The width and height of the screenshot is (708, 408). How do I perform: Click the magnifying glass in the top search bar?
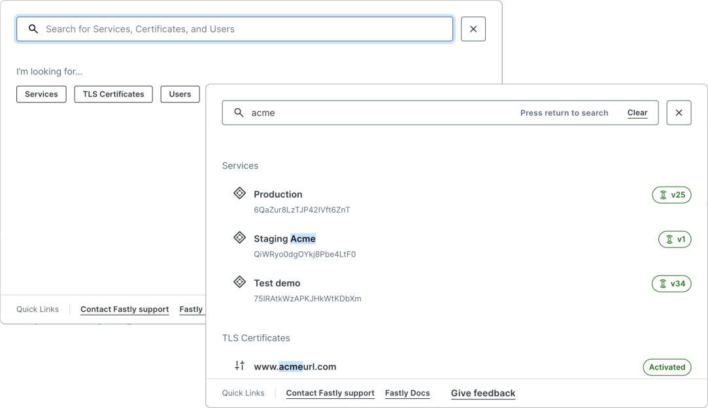pos(33,29)
